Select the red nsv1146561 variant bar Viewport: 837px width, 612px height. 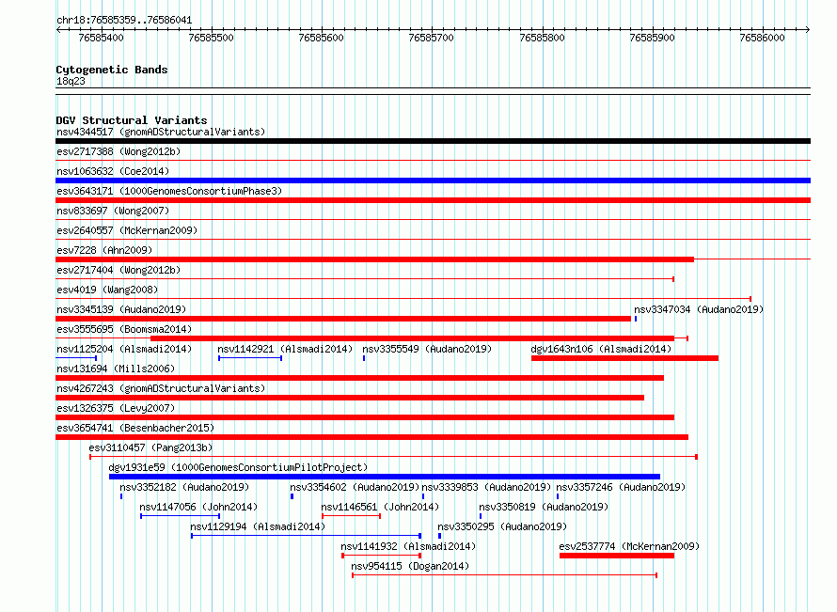click(351, 516)
